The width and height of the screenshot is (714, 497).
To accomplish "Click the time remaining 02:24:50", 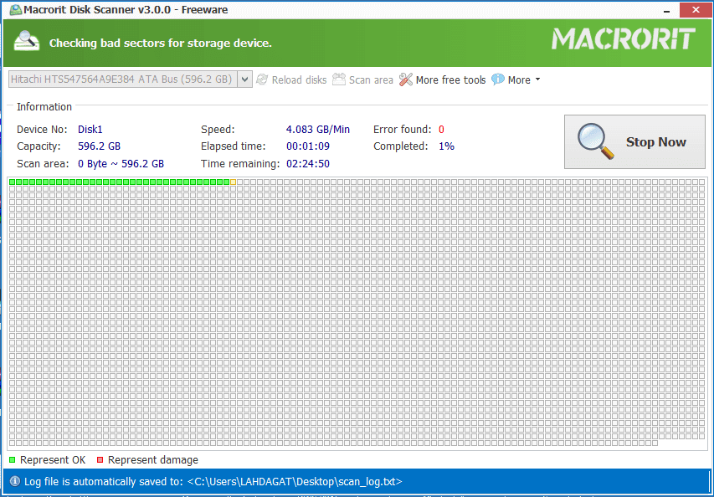I will (x=308, y=164).
